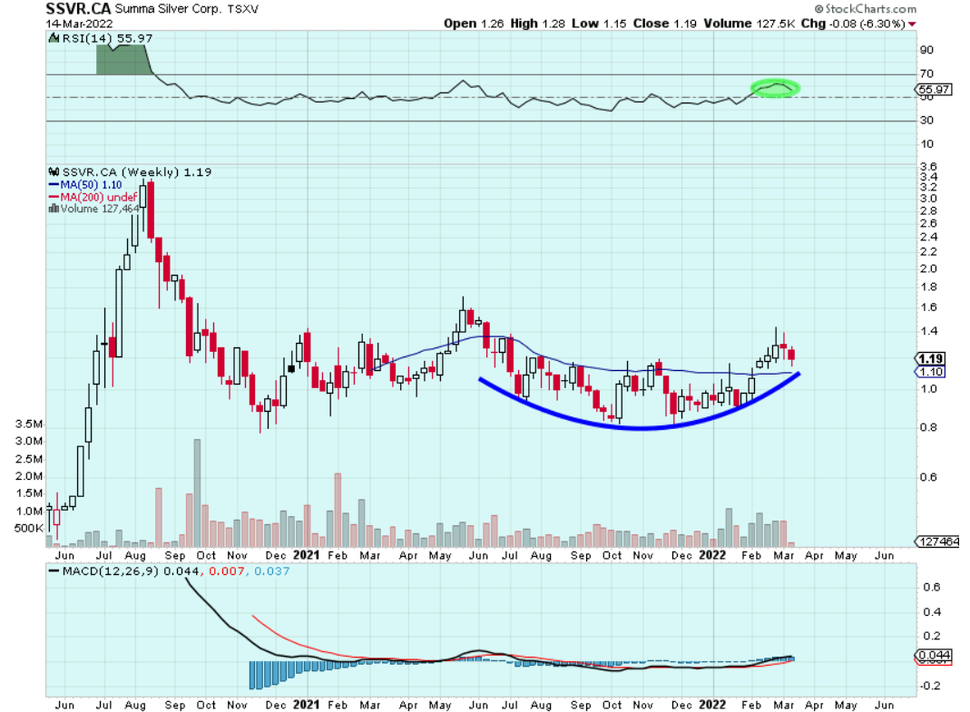Click the price scale 0.6 label
This screenshot has height=712, width=970.
click(928, 478)
